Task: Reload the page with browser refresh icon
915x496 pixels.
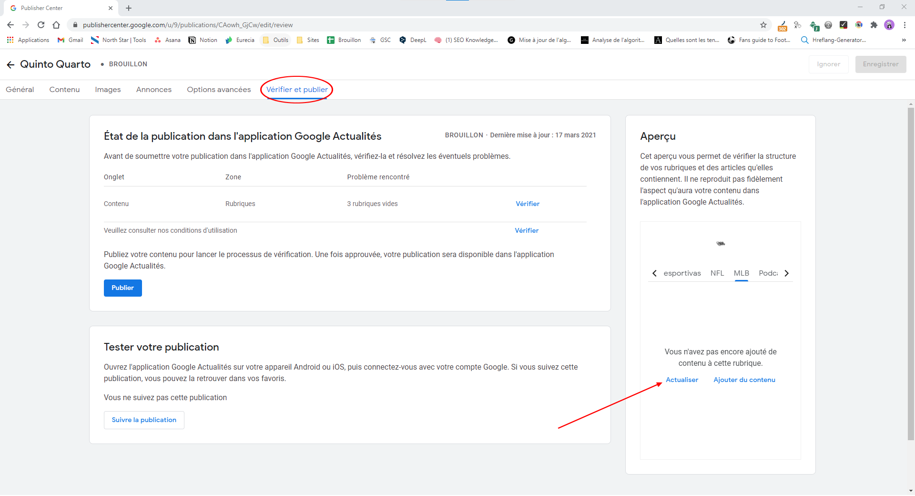Action: click(41, 25)
